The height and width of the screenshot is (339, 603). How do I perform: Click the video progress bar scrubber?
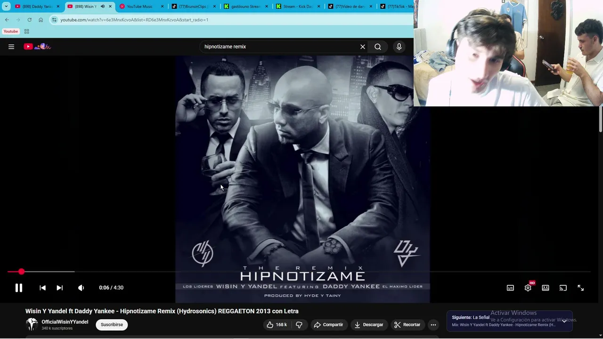coord(21,272)
